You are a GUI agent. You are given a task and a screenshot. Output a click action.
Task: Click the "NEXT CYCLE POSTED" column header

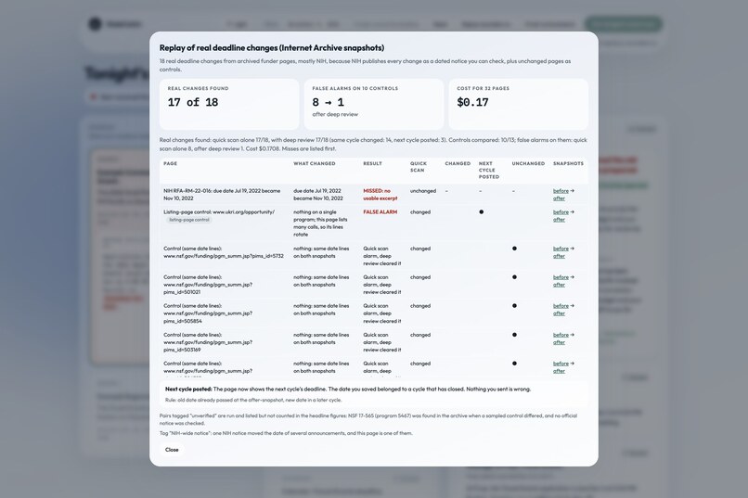coord(489,170)
